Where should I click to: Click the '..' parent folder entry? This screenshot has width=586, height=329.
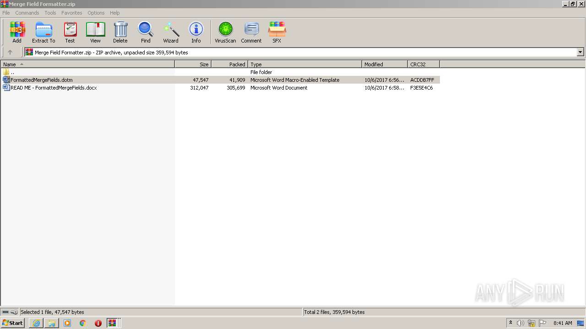click(12, 72)
